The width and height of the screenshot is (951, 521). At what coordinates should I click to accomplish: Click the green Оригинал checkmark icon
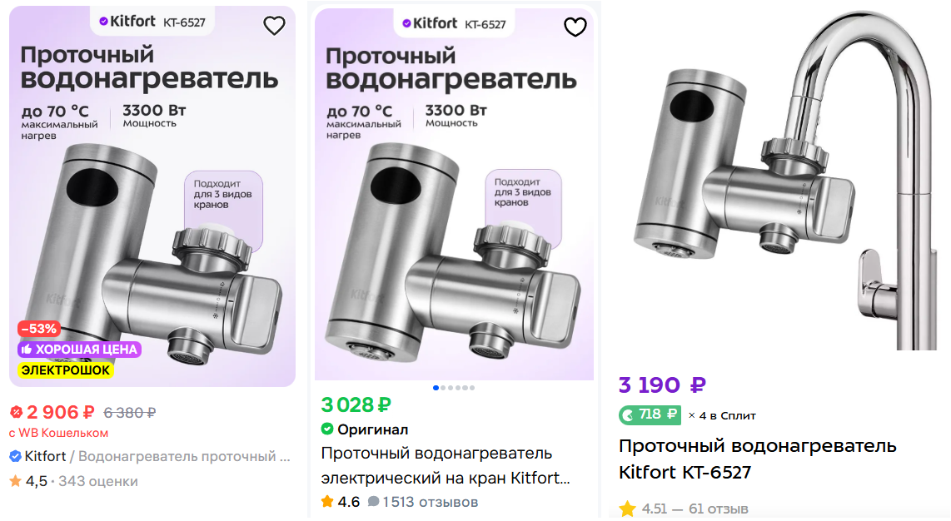(327, 429)
